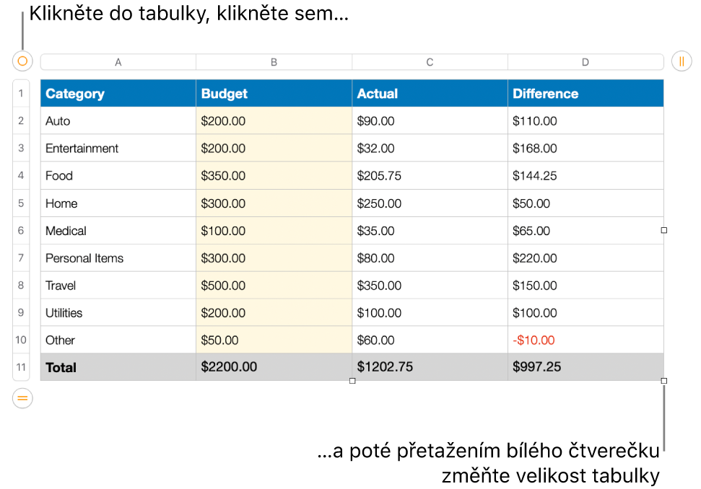Image resolution: width=701 pixels, height=489 pixels.
Task: Click the white resize square at bottom-right corner
Action: pos(663,381)
